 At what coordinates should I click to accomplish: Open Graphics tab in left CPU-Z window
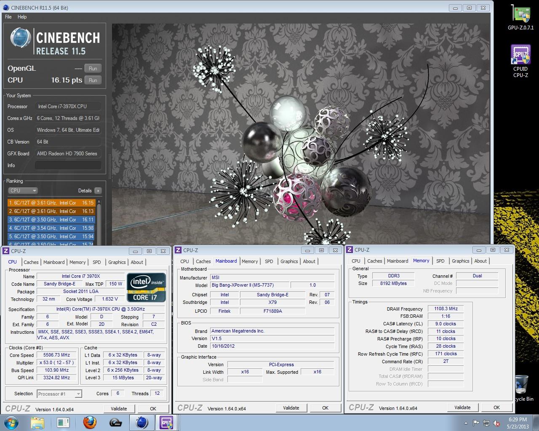click(117, 262)
